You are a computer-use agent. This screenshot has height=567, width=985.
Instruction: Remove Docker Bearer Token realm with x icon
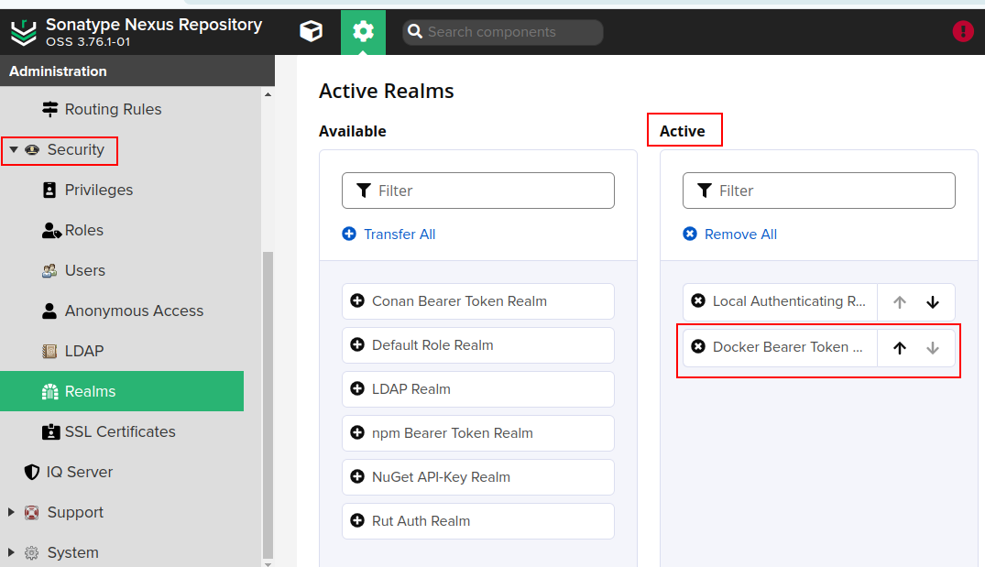click(x=698, y=347)
